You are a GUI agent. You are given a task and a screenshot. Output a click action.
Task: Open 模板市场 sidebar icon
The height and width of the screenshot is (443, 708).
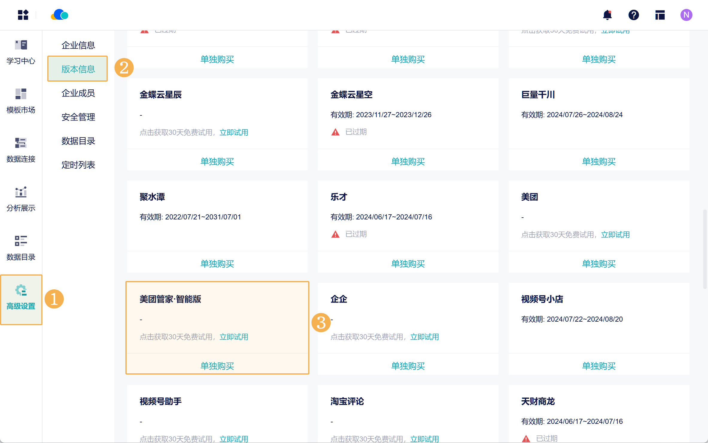pyautogui.click(x=21, y=101)
